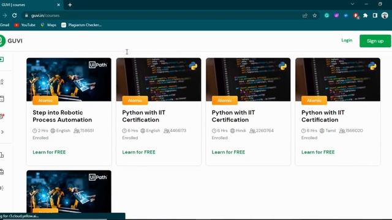Open the Maps bookmark
The height and width of the screenshot is (220, 392).
(48, 25)
